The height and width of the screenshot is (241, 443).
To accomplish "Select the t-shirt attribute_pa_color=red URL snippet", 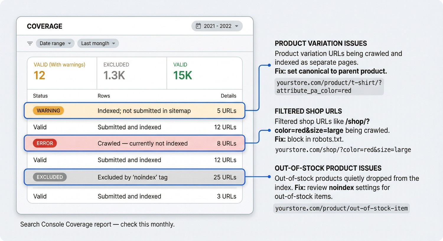I will (x=329, y=87).
